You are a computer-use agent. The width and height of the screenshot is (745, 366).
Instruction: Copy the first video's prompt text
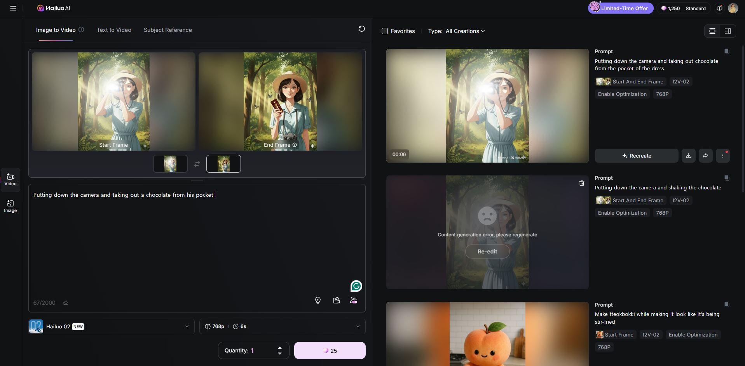[x=726, y=51]
